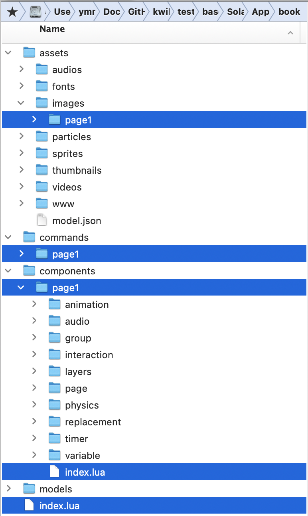308x516 pixels.
Task: Expand the audios folder
Action: [22, 69]
